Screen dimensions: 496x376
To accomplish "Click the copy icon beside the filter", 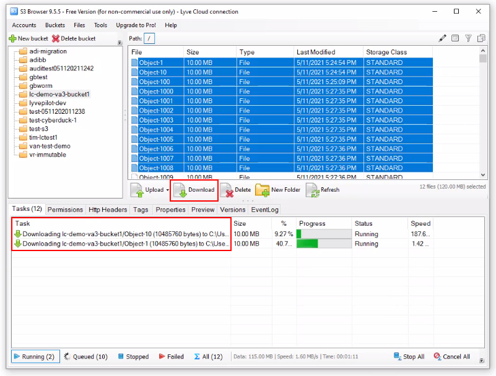I will pyautogui.click(x=481, y=38).
